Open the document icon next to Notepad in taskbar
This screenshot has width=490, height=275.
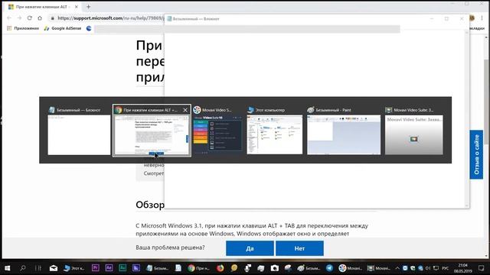[x=178, y=268]
